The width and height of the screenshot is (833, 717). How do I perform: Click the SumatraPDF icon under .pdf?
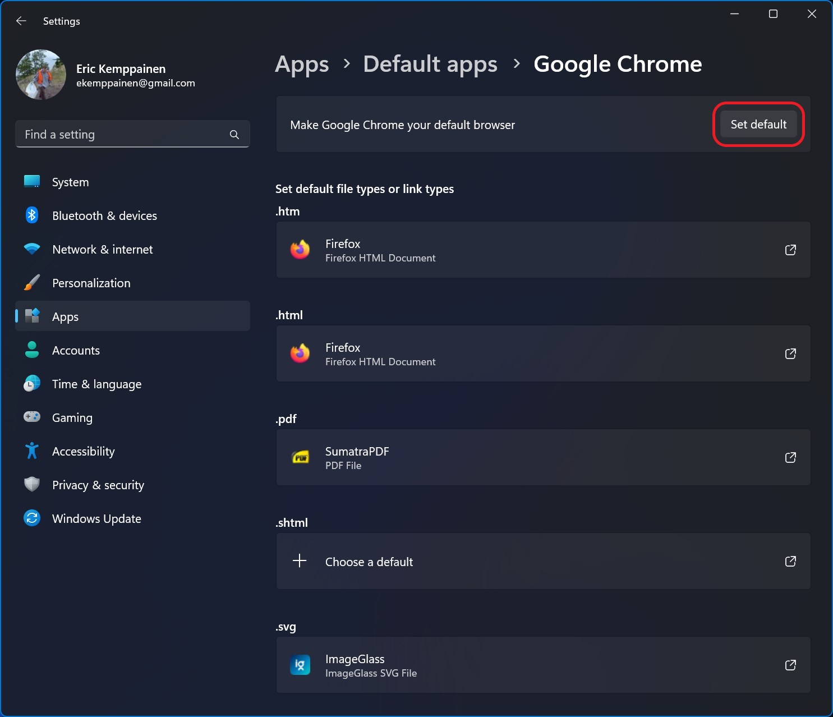pos(301,457)
